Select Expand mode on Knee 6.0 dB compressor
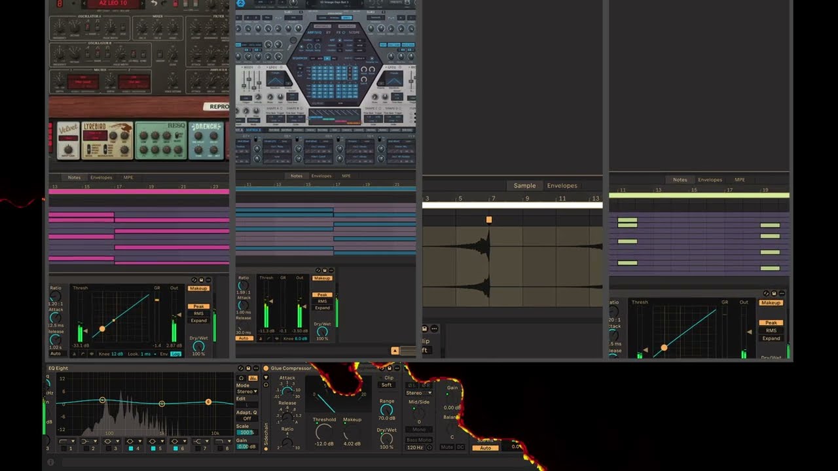The width and height of the screenshot is (838, 471). [322, 307]
